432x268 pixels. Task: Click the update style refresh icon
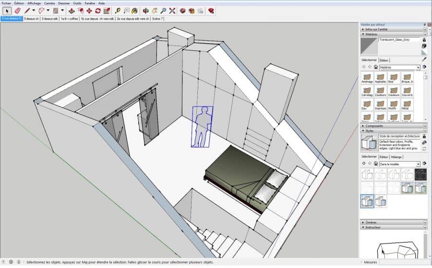point(424,148)
